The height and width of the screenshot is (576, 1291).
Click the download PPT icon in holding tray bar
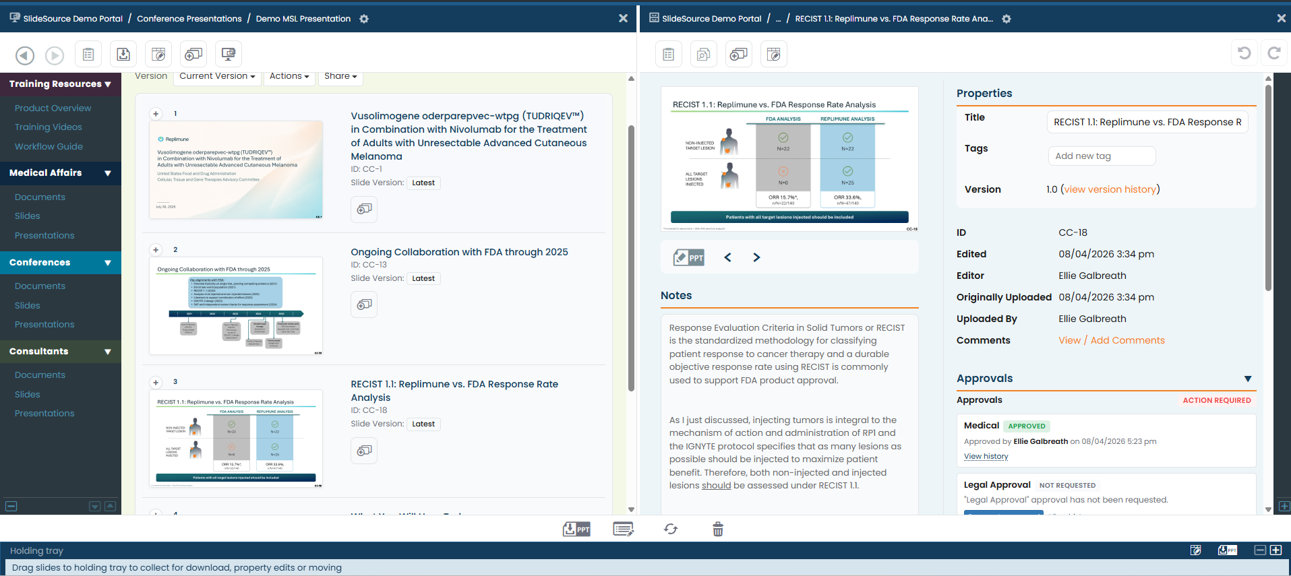tap(1228, 550)
